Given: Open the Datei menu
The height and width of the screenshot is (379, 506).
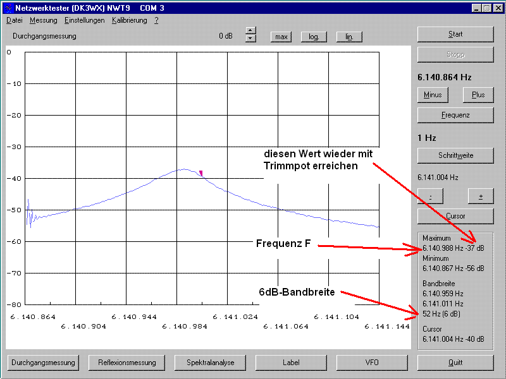Looking at the screenshot, I should pos(14,20).
